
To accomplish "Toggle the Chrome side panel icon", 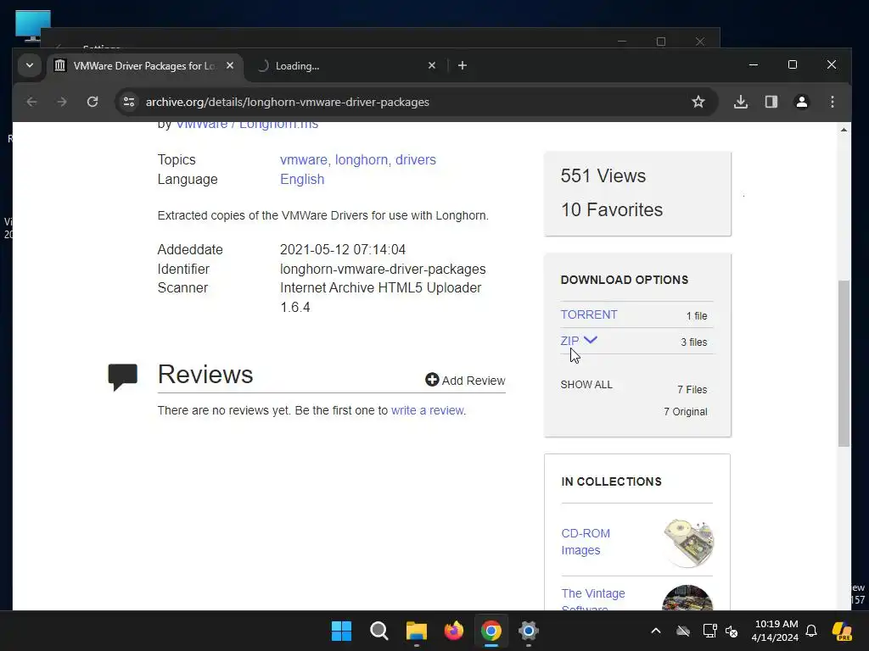I will coord(771,102).
